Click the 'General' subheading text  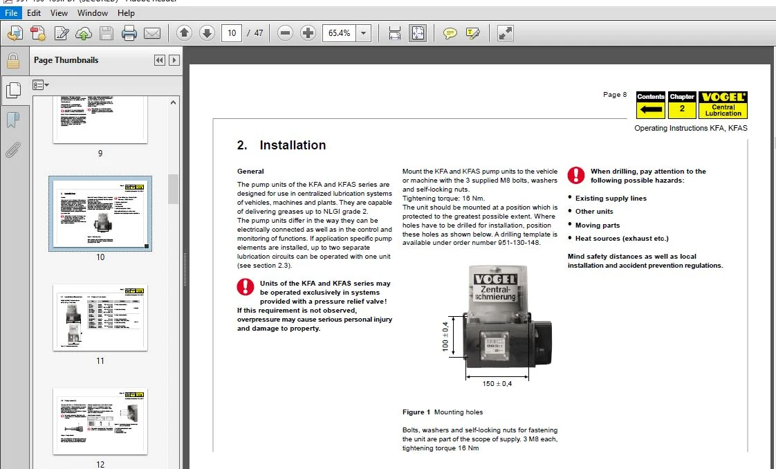coord(250,171)
